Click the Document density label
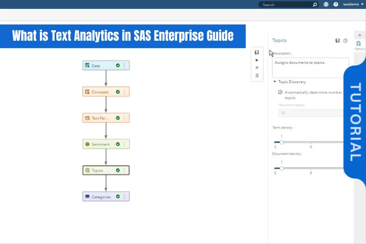Image resolution: width=366 pixels, height=244 pixels. pos(287,154)
